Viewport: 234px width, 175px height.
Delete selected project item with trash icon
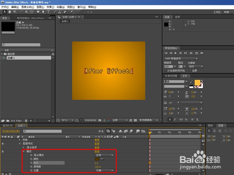point(26,121)
